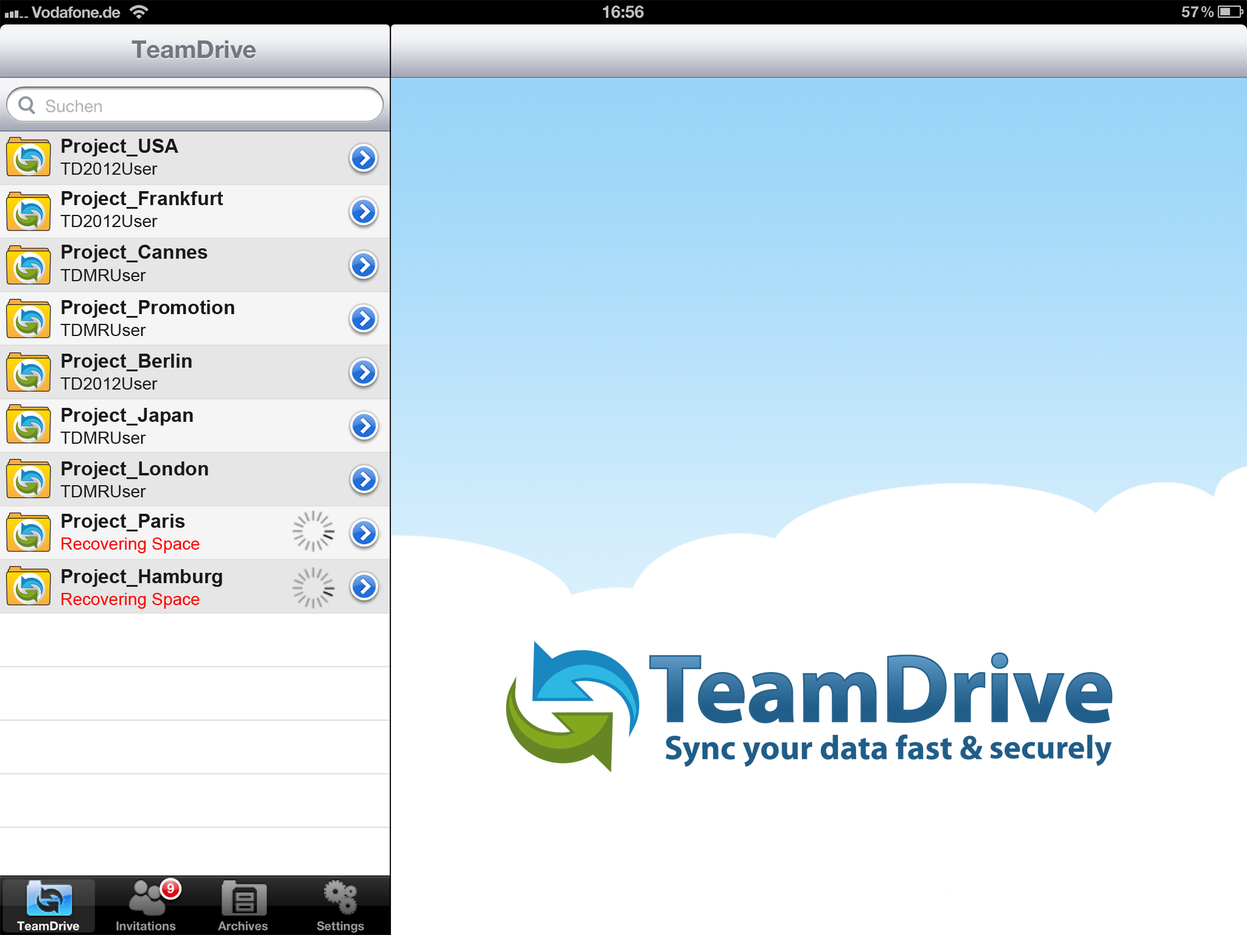The height and width of the screenshot is (935, 1247).
Task: Tap the 16:56 clock in status bar
Action: point(622,12)
